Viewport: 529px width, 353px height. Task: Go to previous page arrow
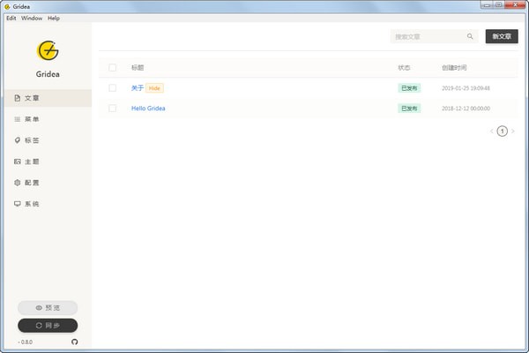(491, 131)
